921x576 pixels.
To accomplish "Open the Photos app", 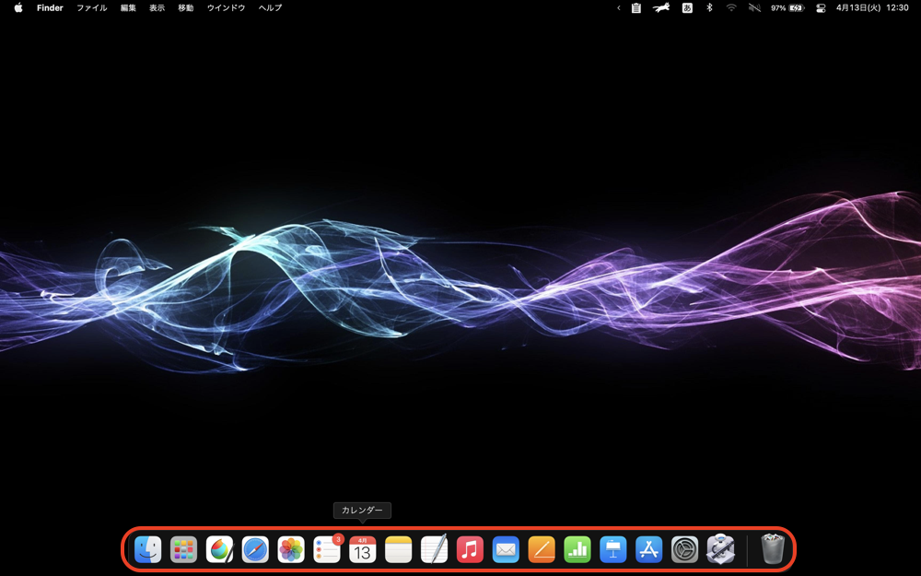I will click(x=291, y=549).
